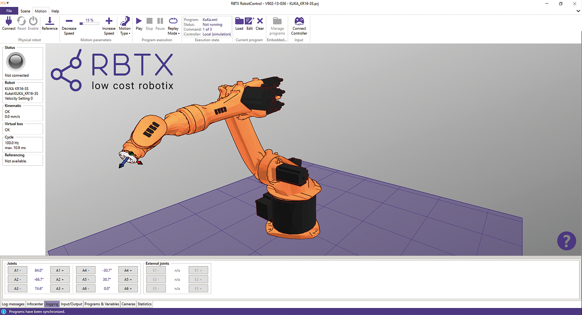The image size is (582, 315).
Task: Click the 'Local (simulation)' controller text
Action: point(217,35)
